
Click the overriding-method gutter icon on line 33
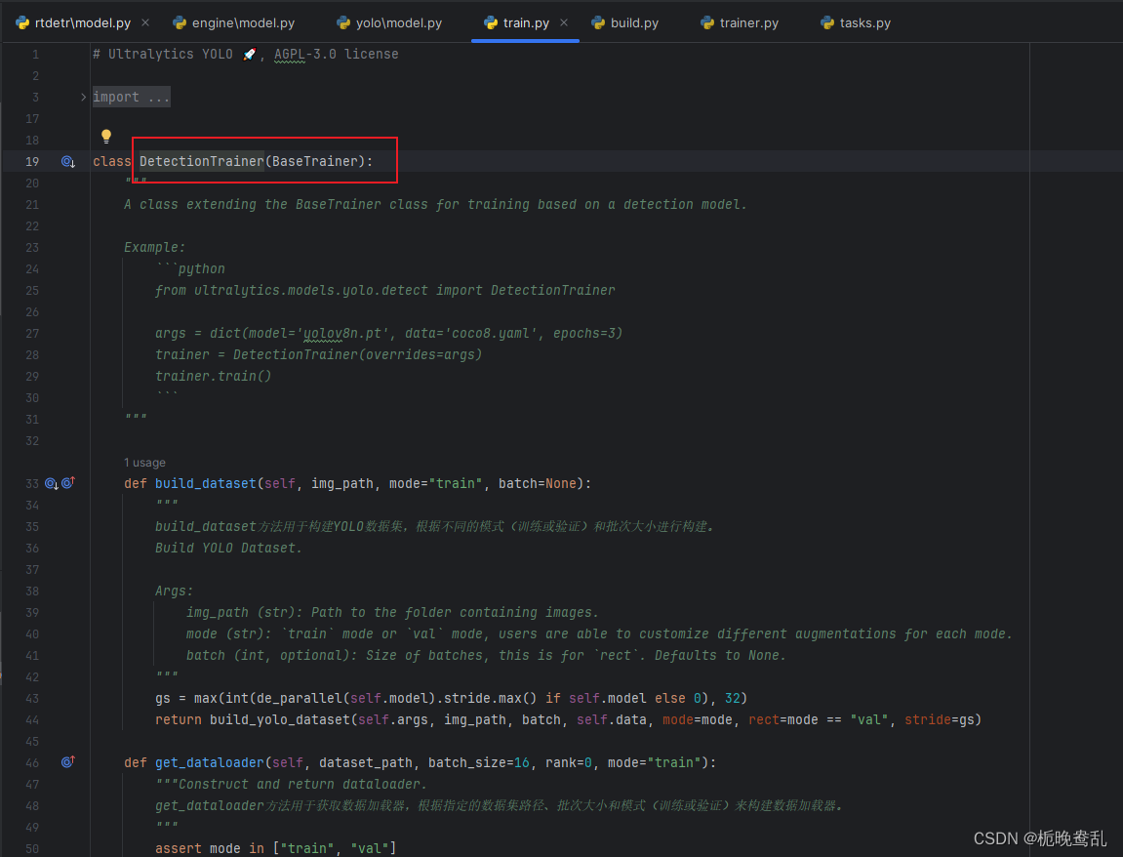point(68,483)
